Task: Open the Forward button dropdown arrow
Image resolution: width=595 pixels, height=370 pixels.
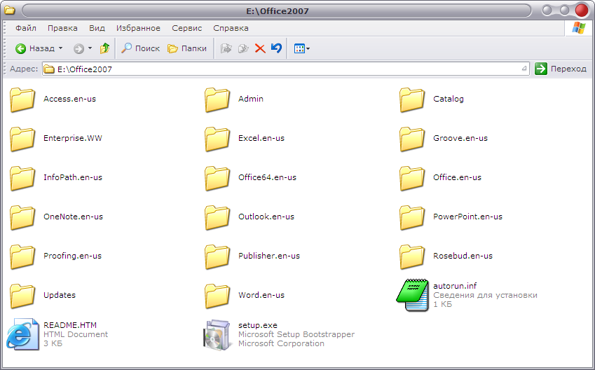Action: 90,48
